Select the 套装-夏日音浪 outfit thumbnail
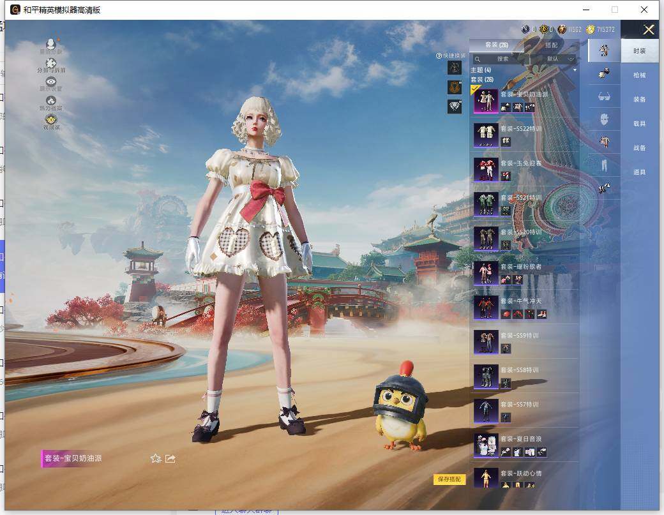 pos(486,445)
